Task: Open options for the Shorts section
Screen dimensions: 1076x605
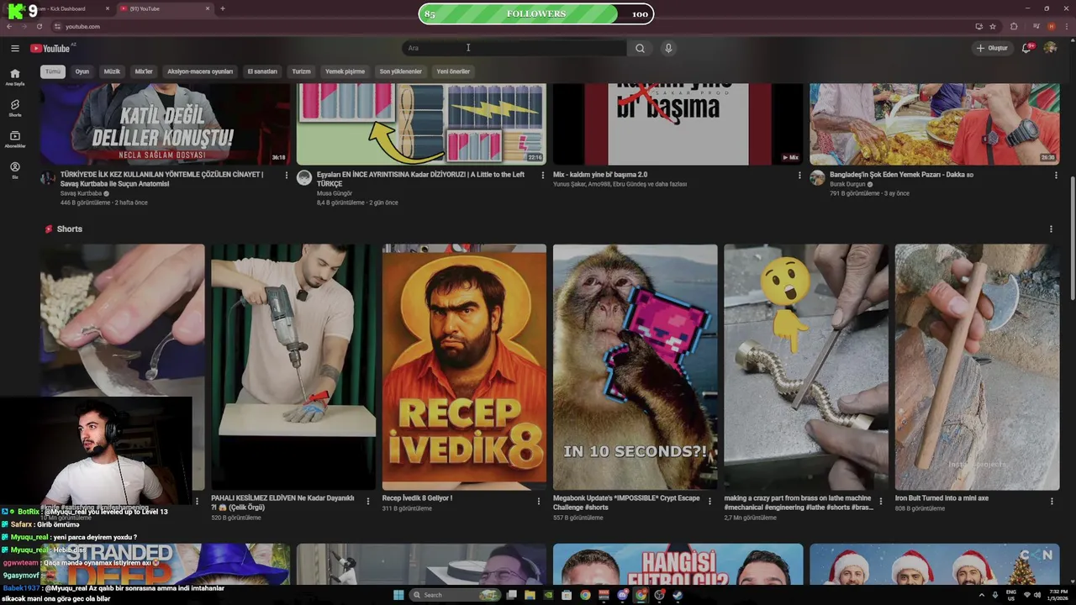Action: click(x=1051, y=229)
